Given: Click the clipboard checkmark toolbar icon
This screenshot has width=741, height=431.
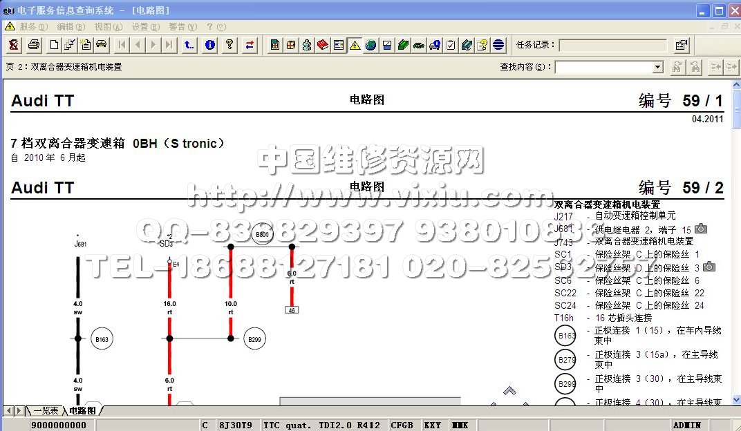Looking at the screenshot, I should [x=450, y=45].
